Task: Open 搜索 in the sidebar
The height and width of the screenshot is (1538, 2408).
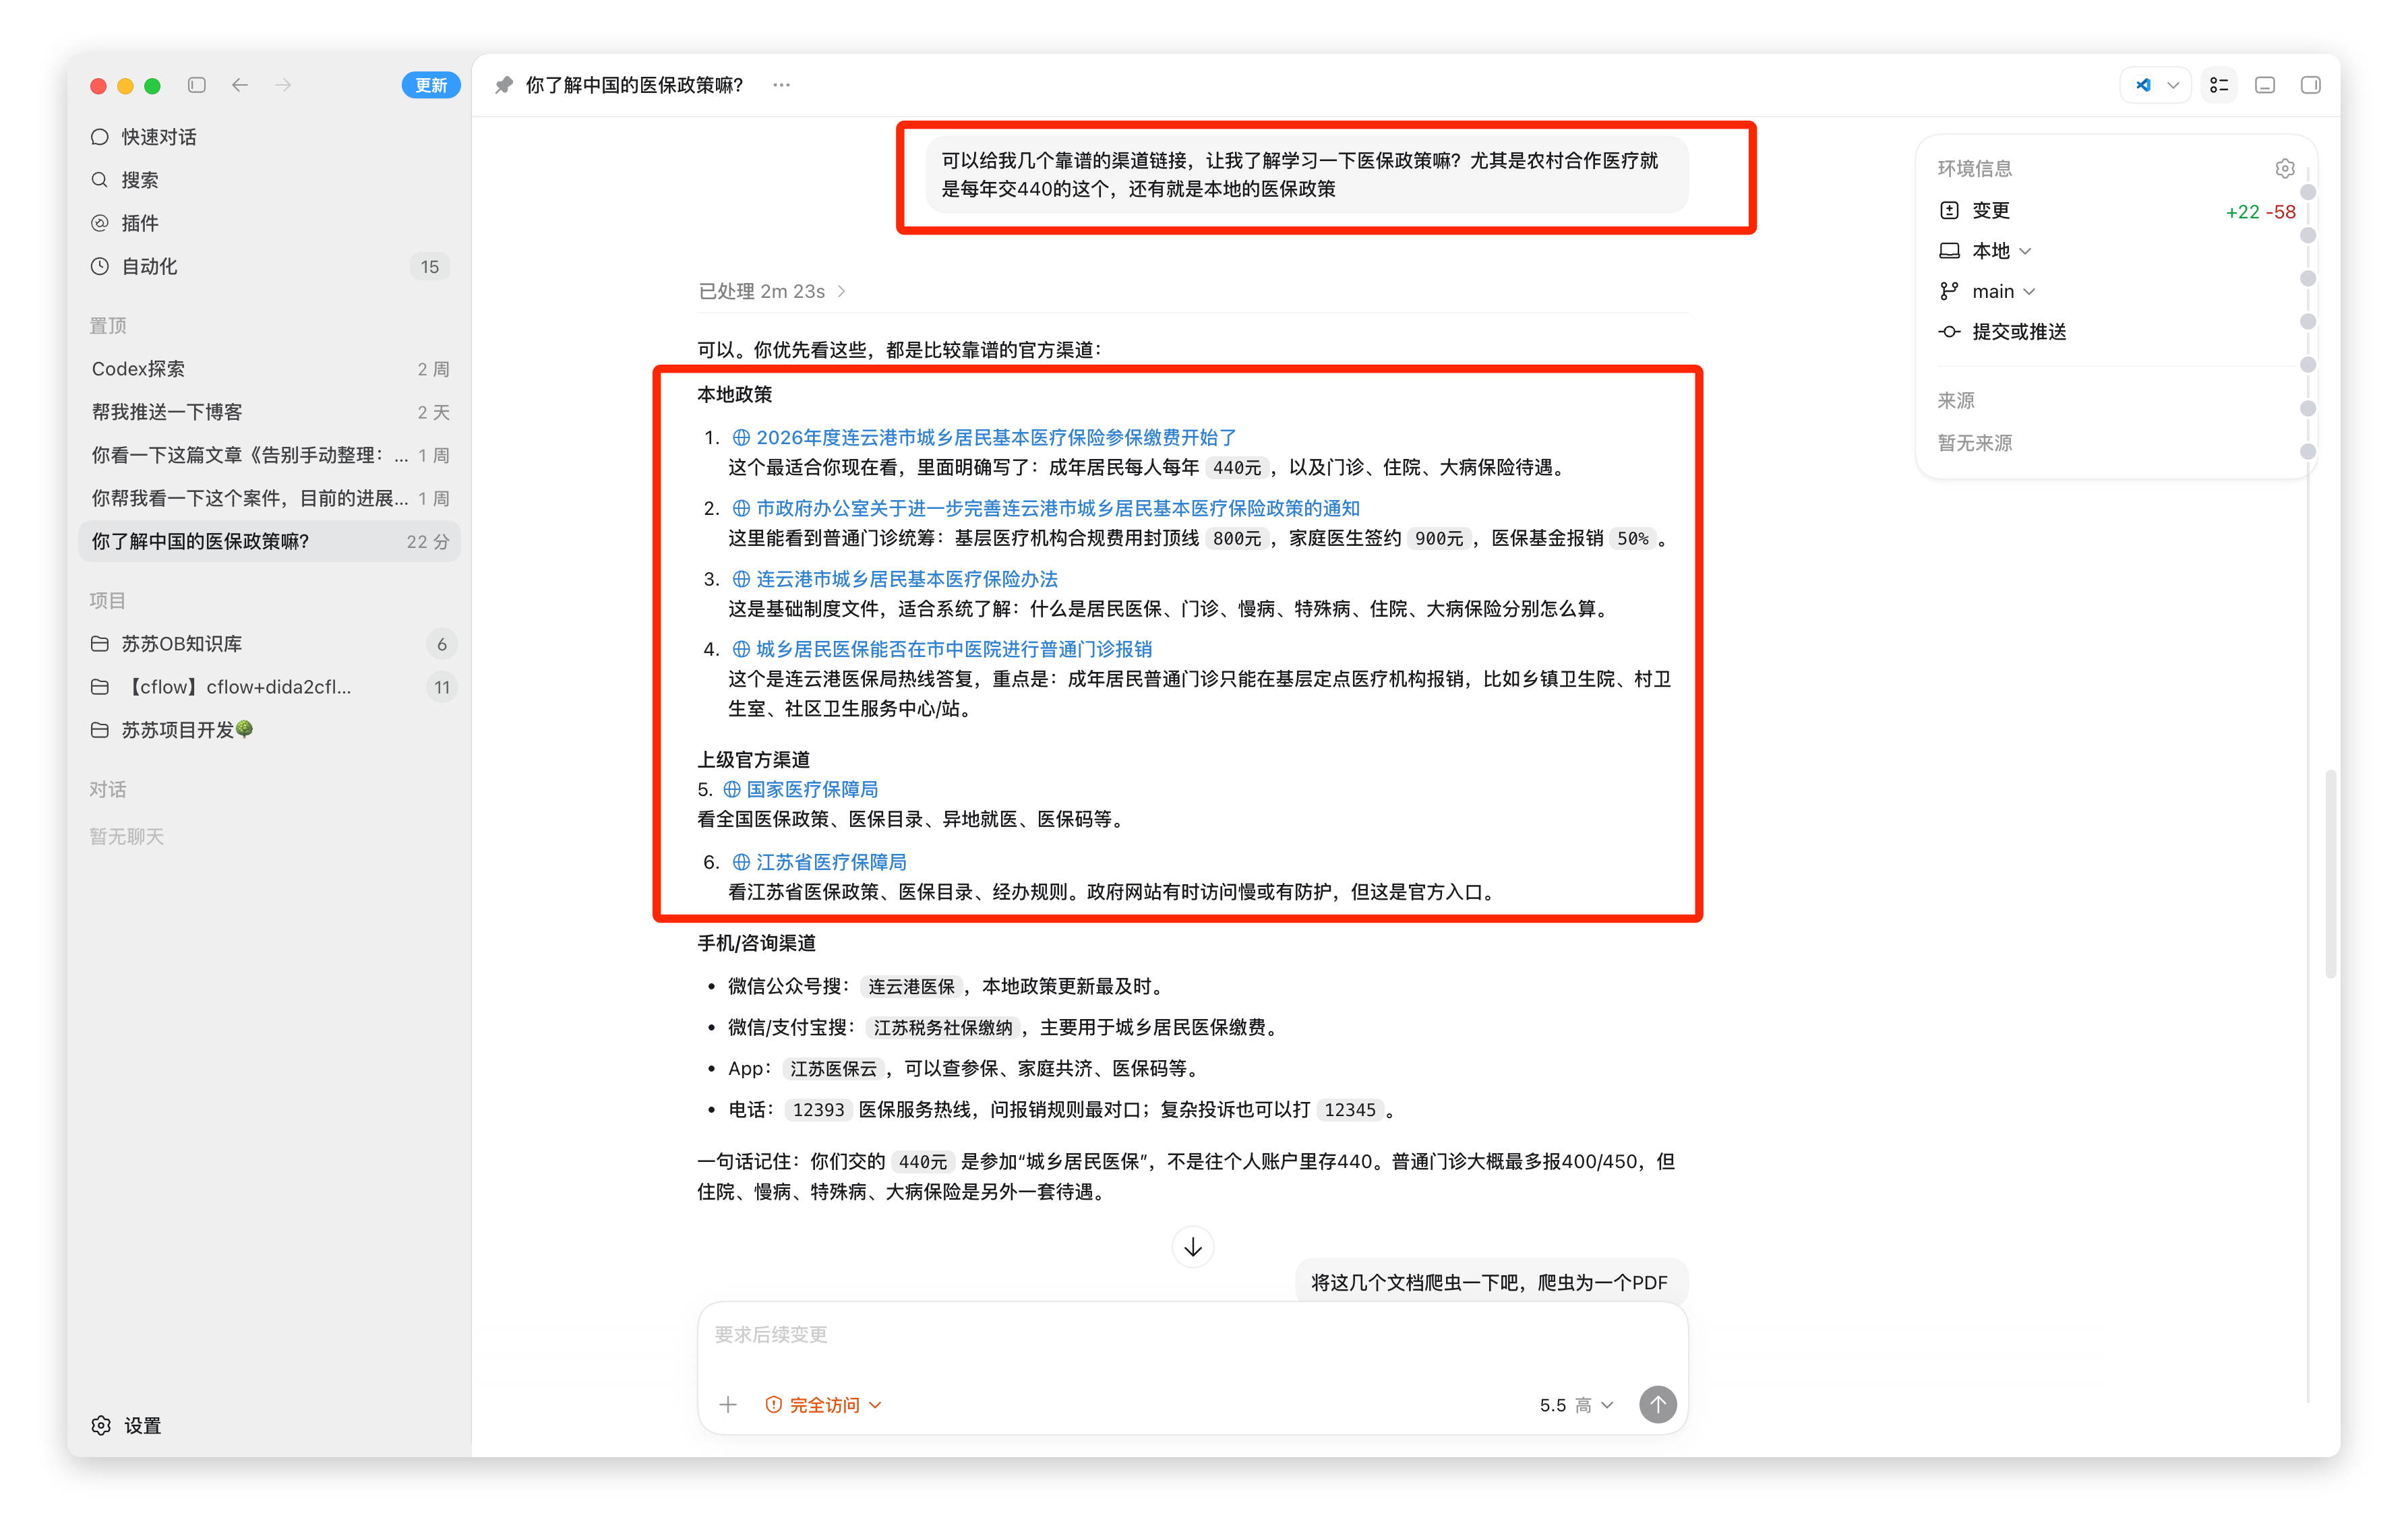Action: (x=269, y=180)
